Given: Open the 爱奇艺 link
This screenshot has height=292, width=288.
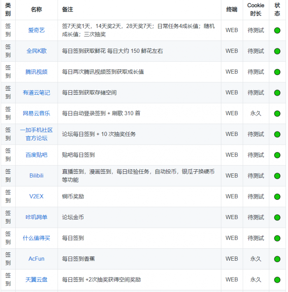Looking at the screenshot, I should click(x=37, y=30).
